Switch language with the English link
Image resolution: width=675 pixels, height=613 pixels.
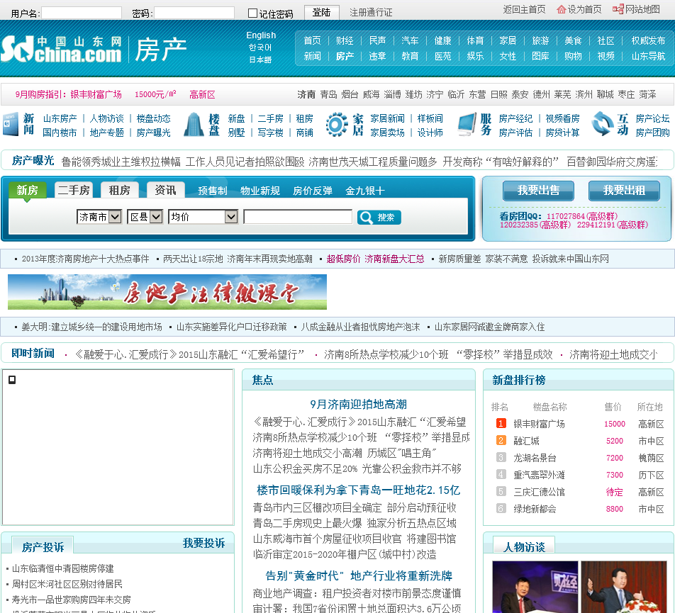pos(261,35)
